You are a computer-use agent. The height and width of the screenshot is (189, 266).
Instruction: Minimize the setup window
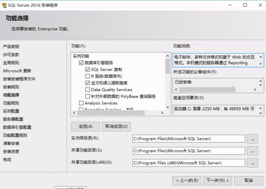pos(230,5)
